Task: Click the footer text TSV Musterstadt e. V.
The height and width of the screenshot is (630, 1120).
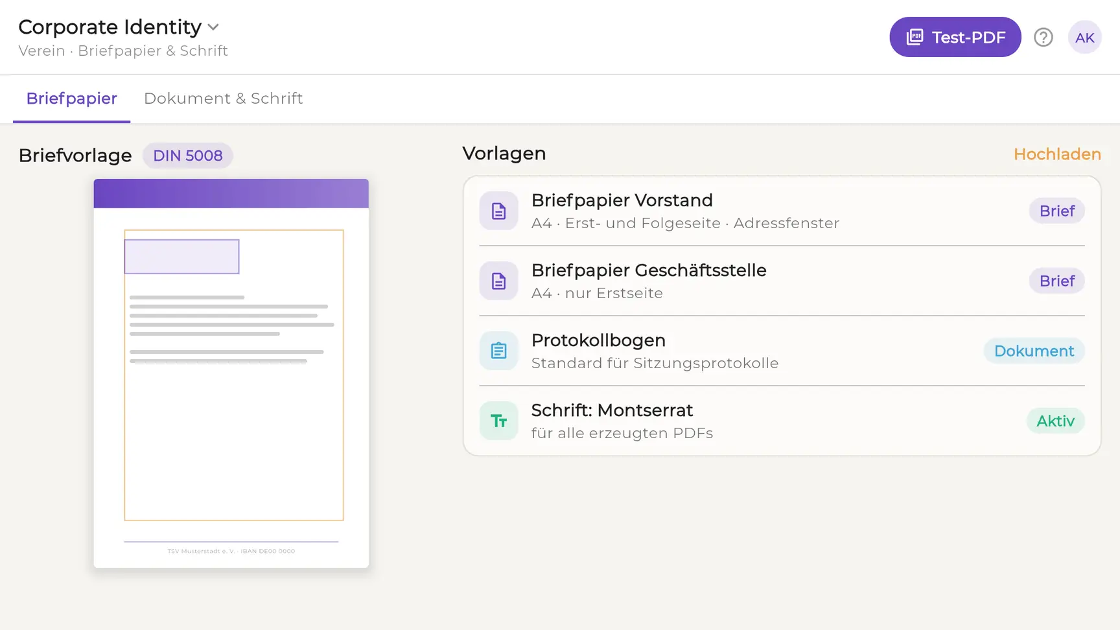Action: tap(231, 552)
